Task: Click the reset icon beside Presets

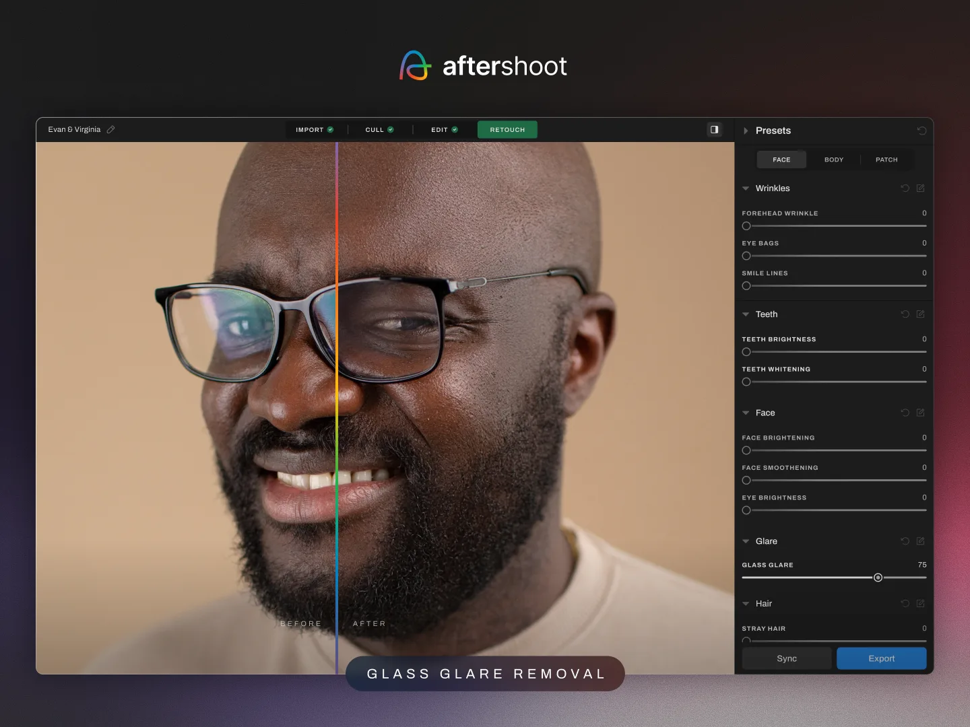Action: (x=922, y=131)
